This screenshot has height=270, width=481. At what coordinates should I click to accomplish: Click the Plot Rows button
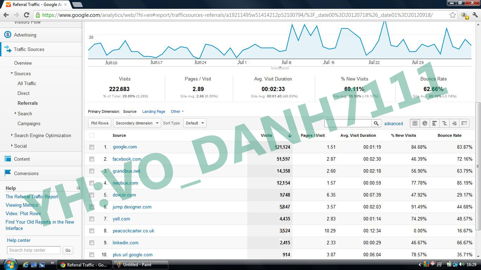100,123
